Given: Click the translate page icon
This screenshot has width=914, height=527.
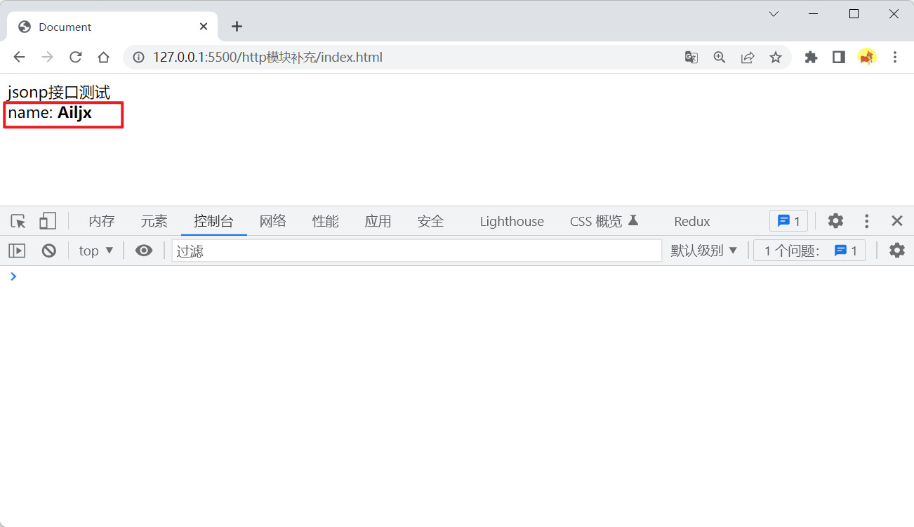Looking at the screenshot, I should (x=691, y=58).
